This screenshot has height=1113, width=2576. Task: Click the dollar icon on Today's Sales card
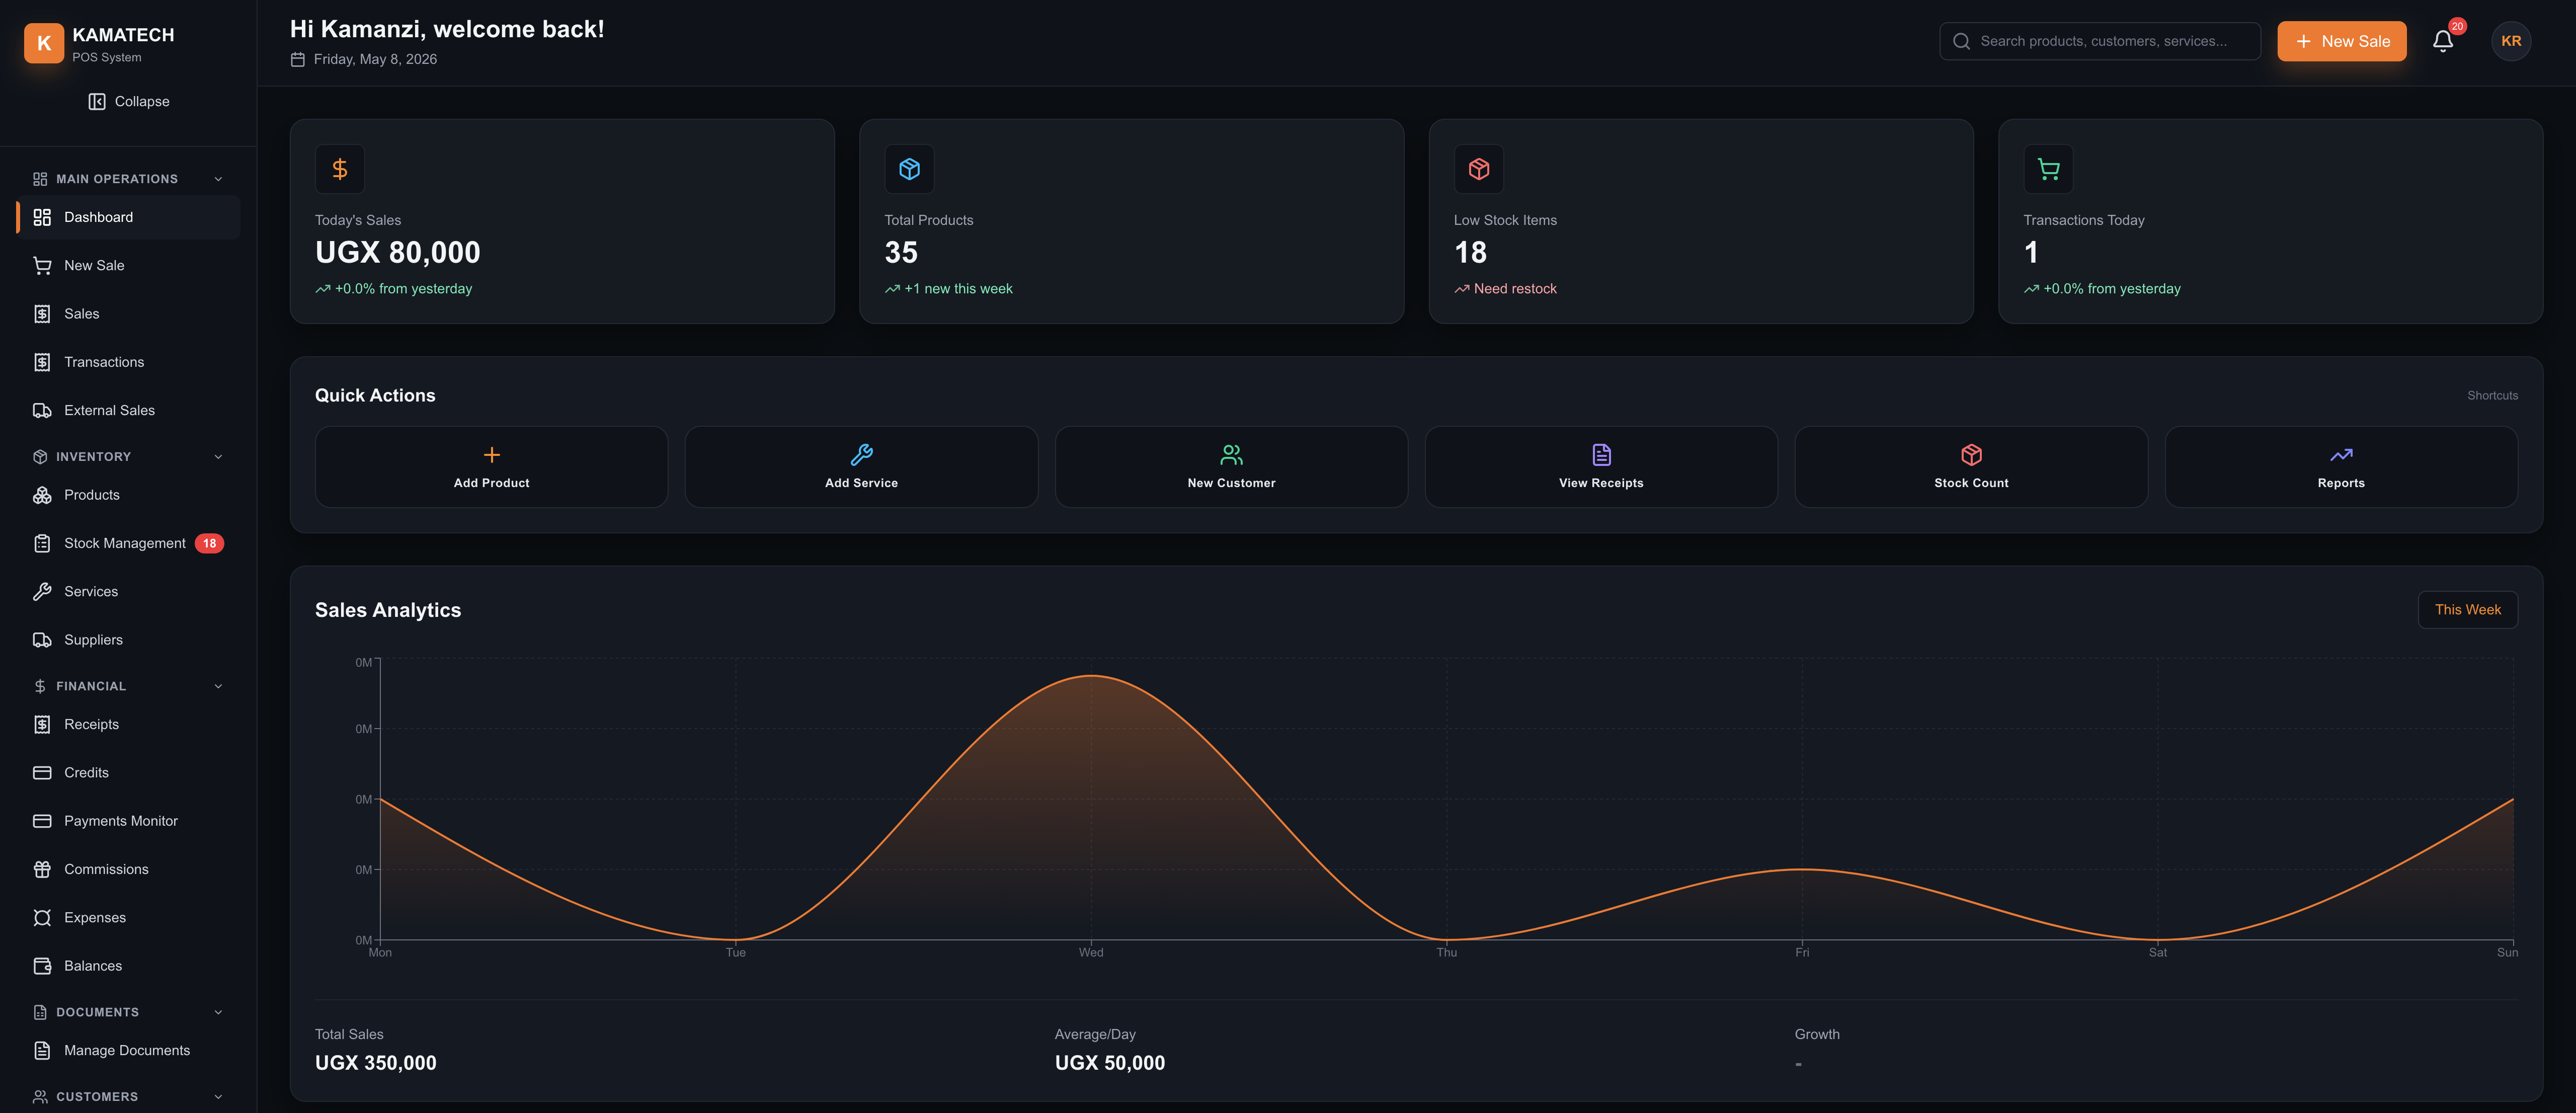[340, 169]
